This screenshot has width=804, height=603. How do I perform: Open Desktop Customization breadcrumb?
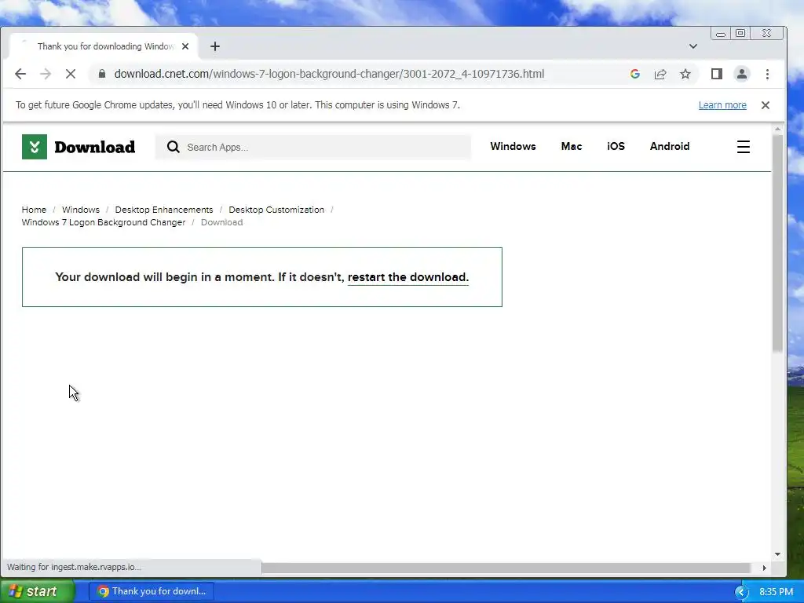[x=276, y=210]
